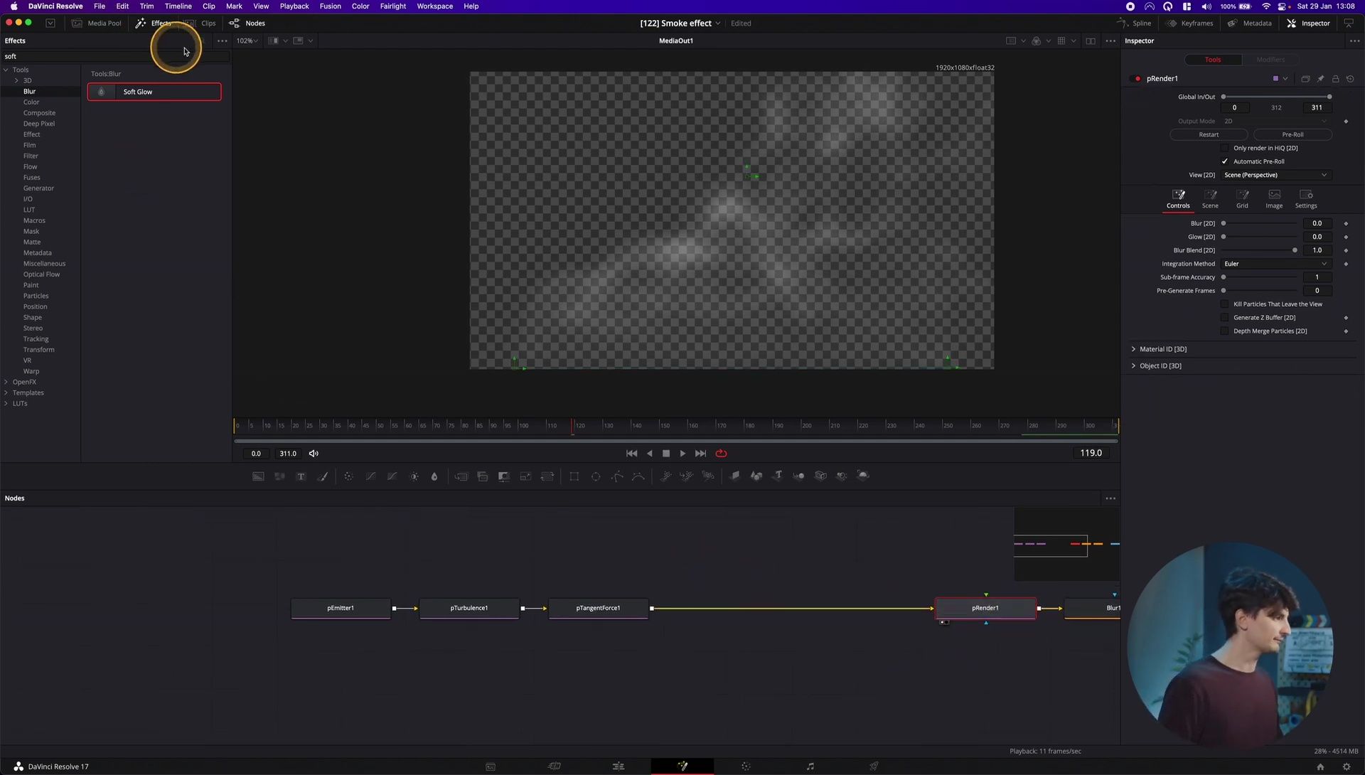Add a Text+ node from the toolbar
This screenshot has width=1365, height=775.
[301, 476]
